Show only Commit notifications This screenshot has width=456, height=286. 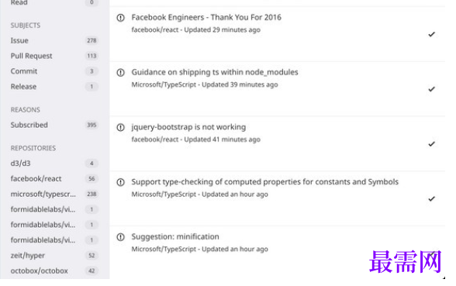54,71
